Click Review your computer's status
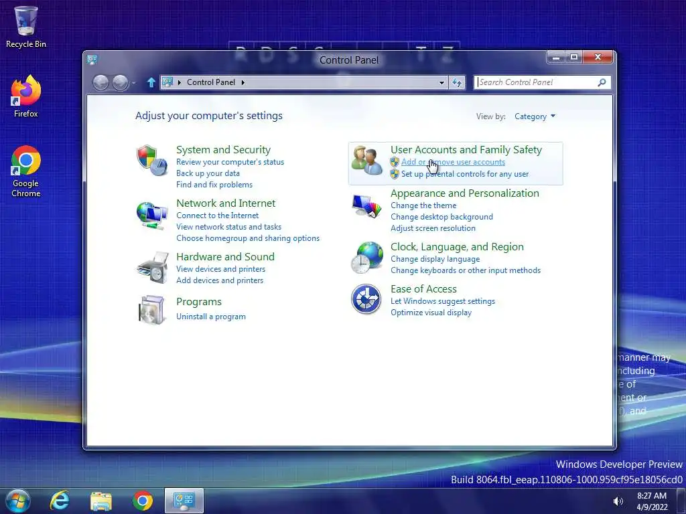Screen dimensions: 686x514 (x=230, y=162)
